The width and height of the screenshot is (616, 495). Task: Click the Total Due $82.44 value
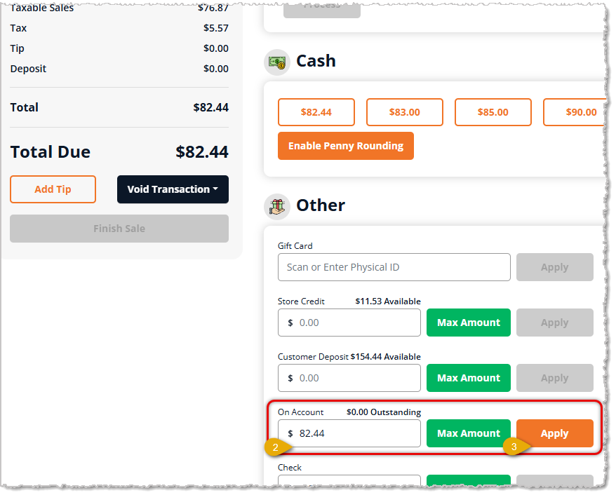(x=202, y=152)
